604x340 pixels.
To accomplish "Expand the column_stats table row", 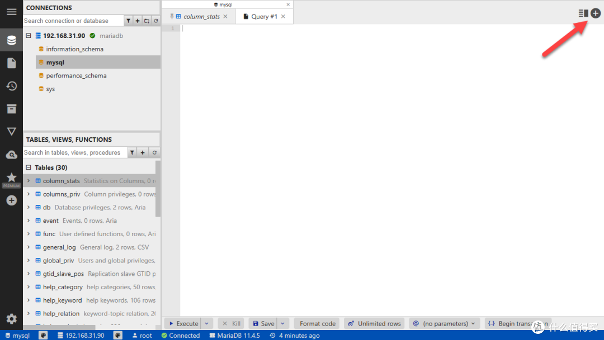I will (x=29, y=181).
